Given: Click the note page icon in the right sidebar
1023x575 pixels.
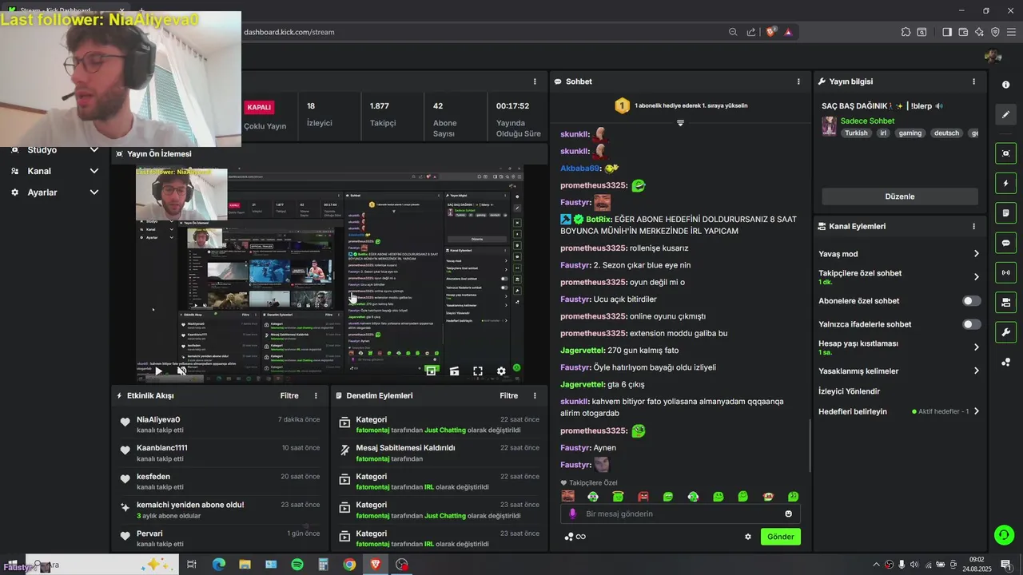Looking at the screenshot, I should click(1005, 213).
